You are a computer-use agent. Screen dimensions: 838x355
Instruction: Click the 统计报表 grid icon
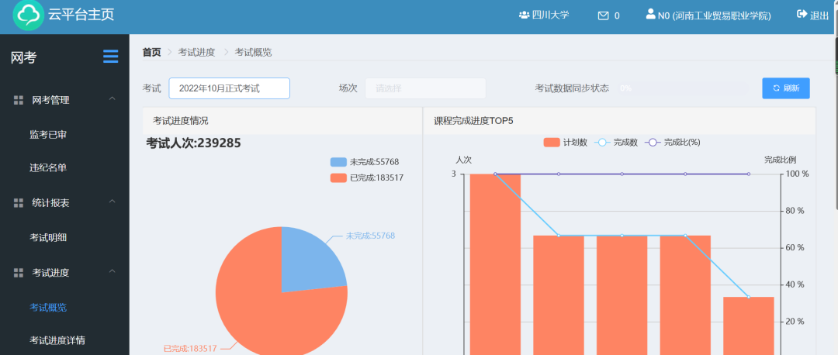pos(19,203)
